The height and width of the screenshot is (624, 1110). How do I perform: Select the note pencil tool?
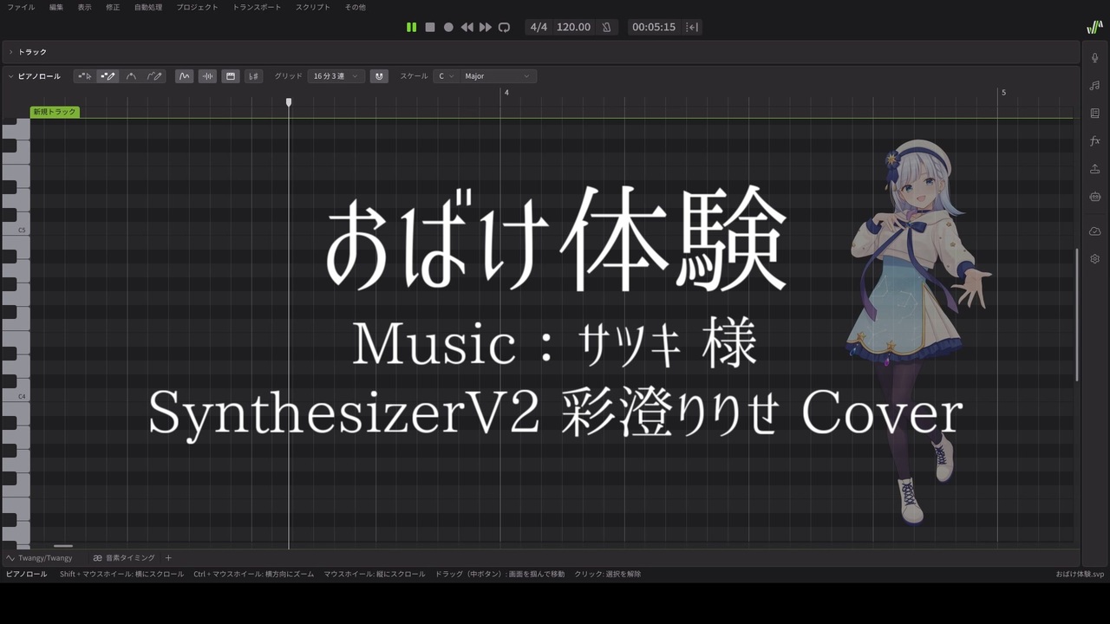(108, 76)
